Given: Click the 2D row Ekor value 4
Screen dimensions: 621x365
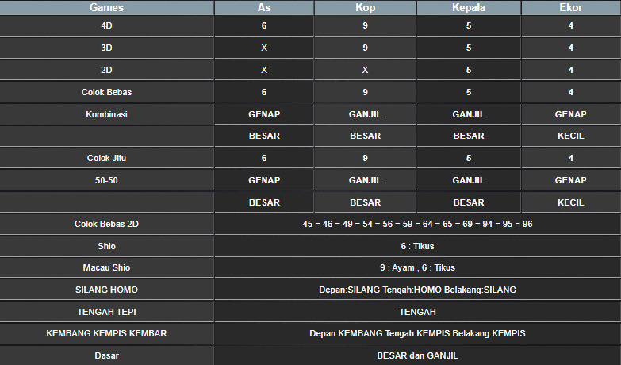Looking at the screenshot, I should click(571, 70).
